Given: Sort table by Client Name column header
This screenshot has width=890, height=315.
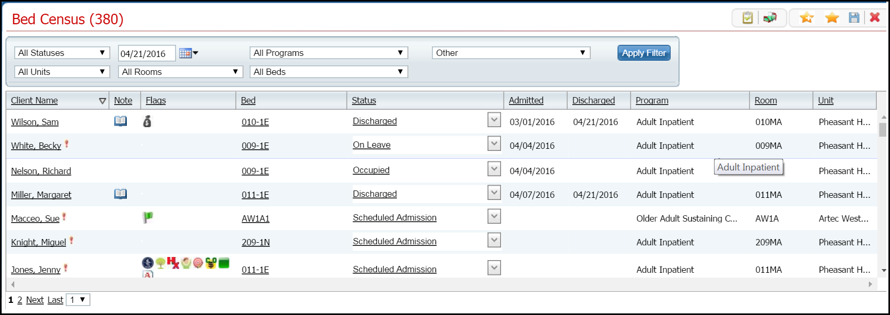Looking at the screenshot, I should point(34,100).
